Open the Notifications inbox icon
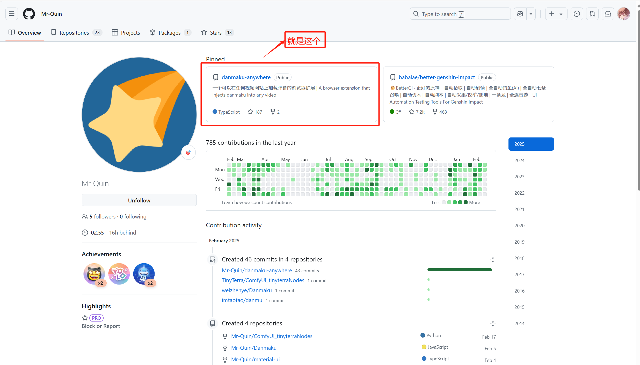Image resolution: width=640 pixels, height=365 pixels. click(x=608, y=14)
